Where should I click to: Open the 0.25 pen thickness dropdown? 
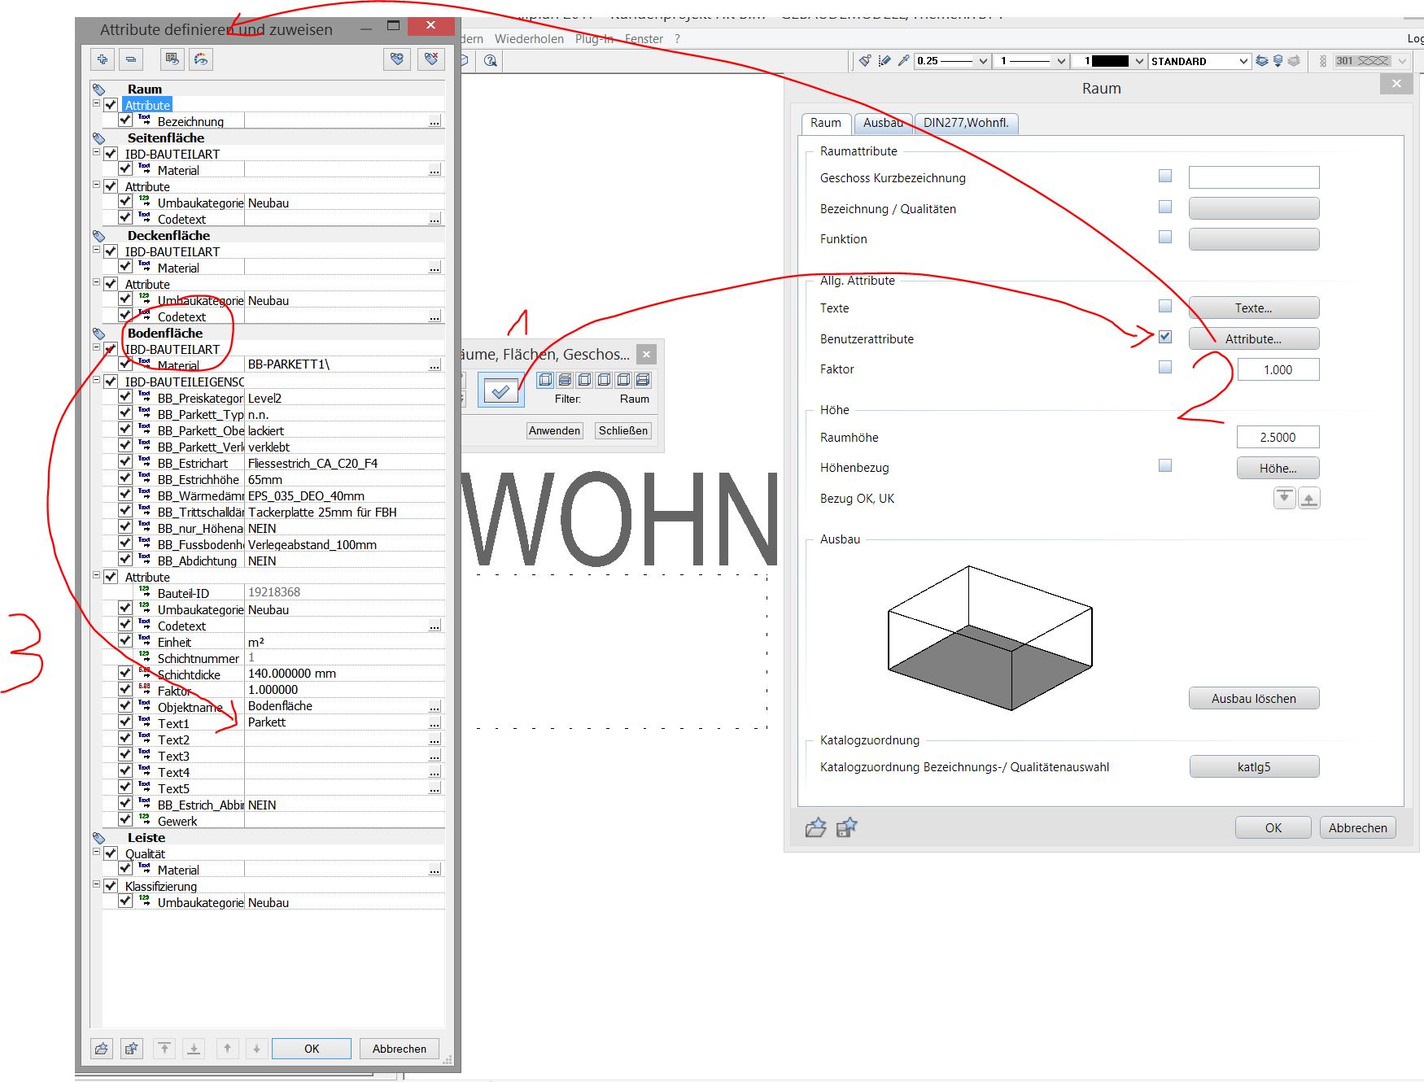983,61
